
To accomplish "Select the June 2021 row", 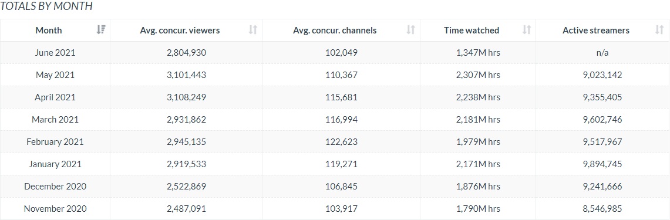I will 335,53.
